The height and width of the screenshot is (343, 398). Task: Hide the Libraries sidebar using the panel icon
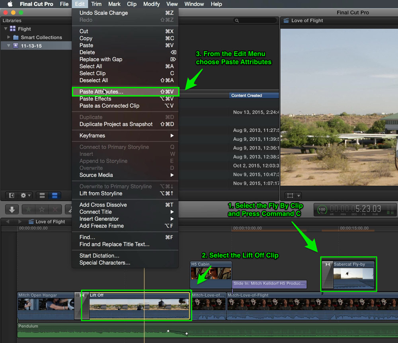click(x=12, y=195)
